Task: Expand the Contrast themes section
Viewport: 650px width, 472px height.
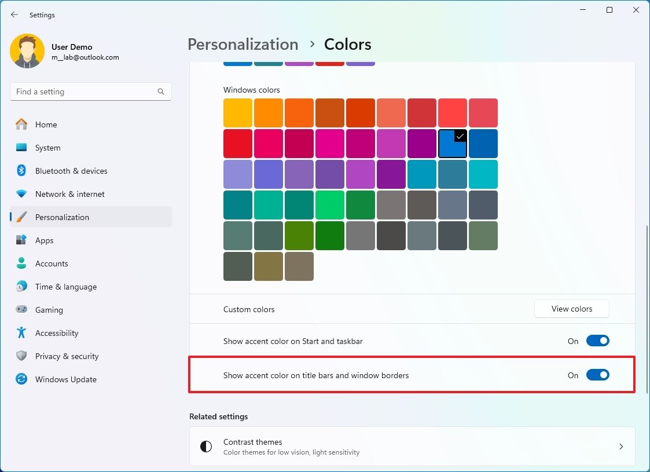Action: click(x=412, y=446)
